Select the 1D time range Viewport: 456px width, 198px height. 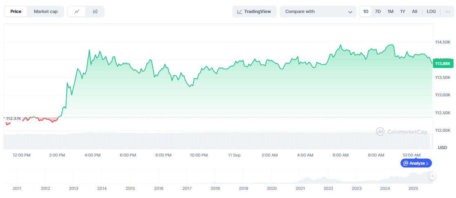coord(366,11)
